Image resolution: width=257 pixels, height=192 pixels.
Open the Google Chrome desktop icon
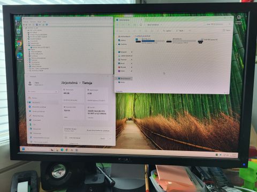point(19,44)
